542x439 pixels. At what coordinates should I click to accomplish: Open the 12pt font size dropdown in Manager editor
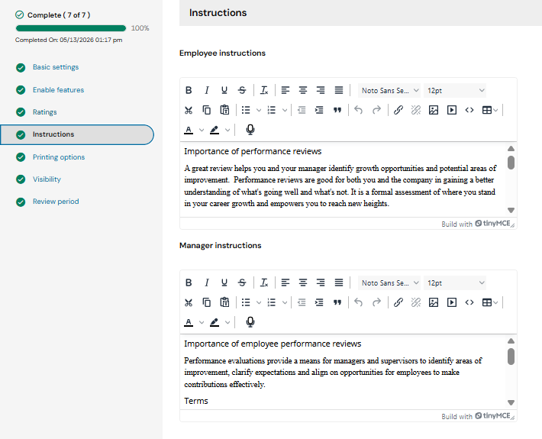pos(455,283)
